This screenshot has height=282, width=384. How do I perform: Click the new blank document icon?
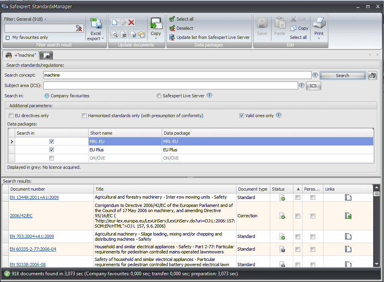tap(114, 23)
